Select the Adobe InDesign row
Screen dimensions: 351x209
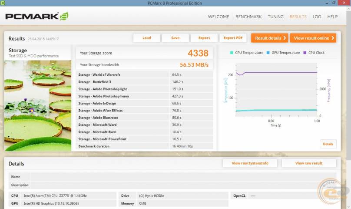[x=145, y=103]
